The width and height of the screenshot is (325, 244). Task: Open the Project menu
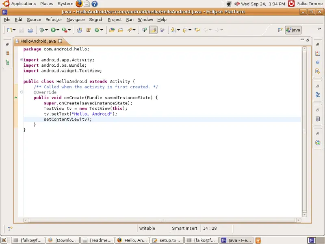point(115,20)
